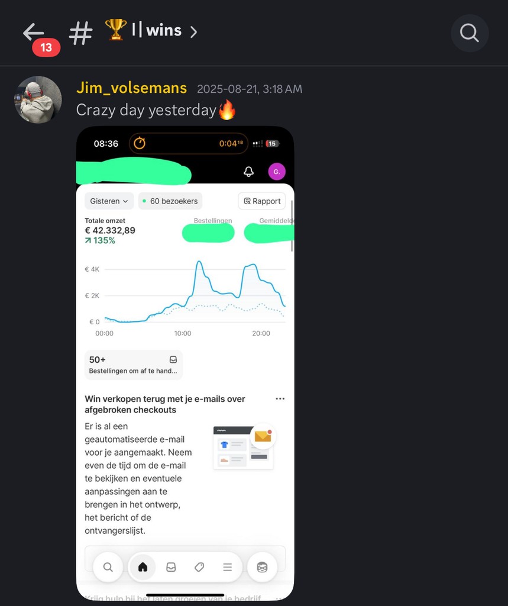Open the products tag icon in navigation

point(199,567)
